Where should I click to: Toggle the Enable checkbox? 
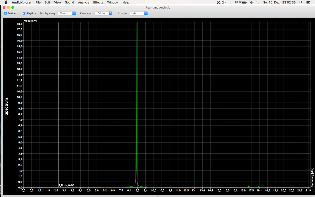6,13
